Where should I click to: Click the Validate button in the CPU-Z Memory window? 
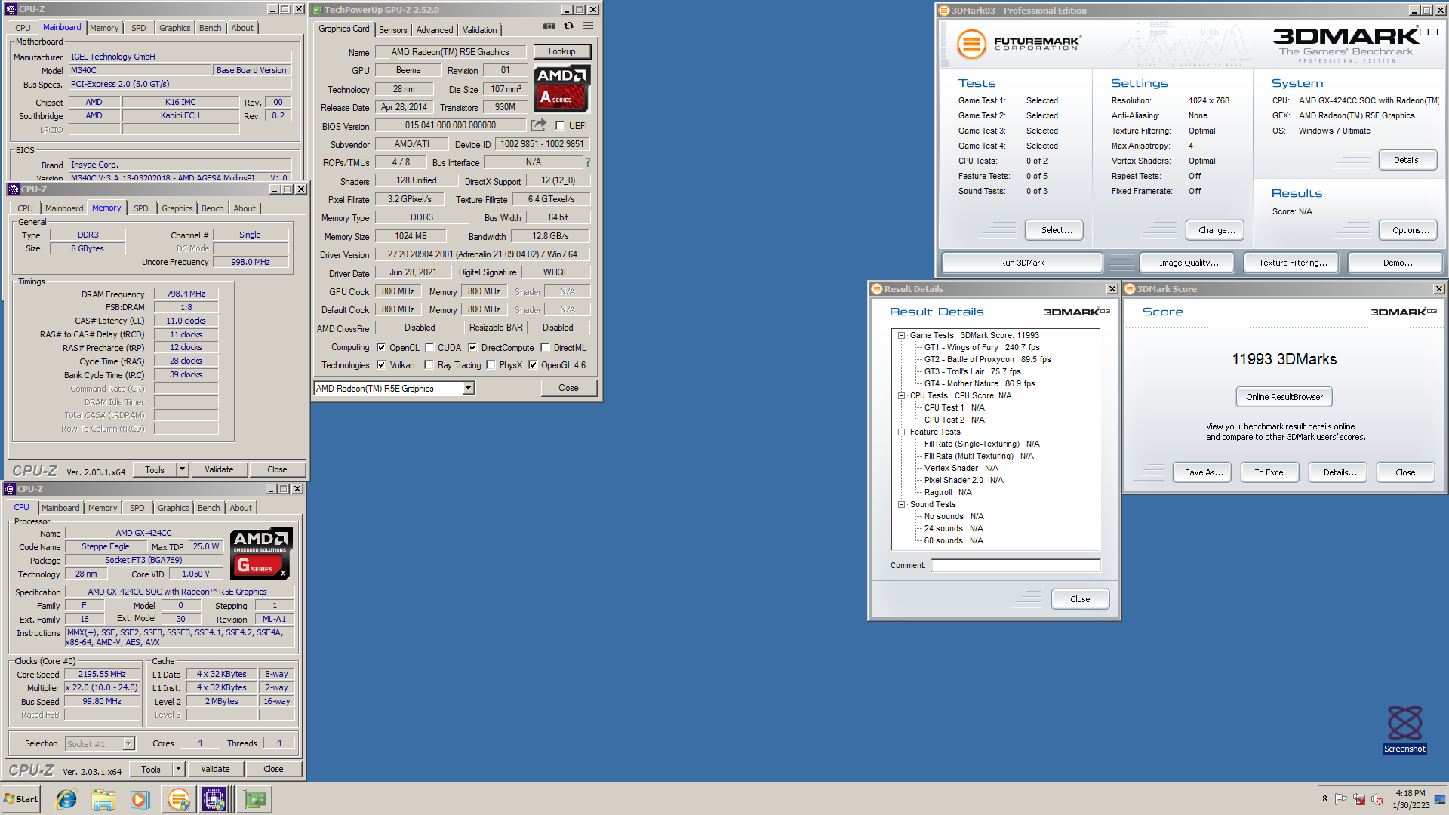click(219, 469)
